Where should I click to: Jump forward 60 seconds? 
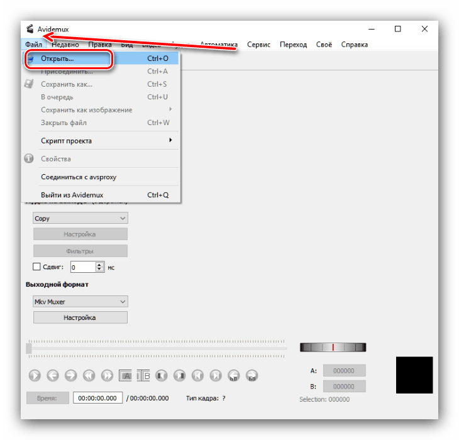252,375
